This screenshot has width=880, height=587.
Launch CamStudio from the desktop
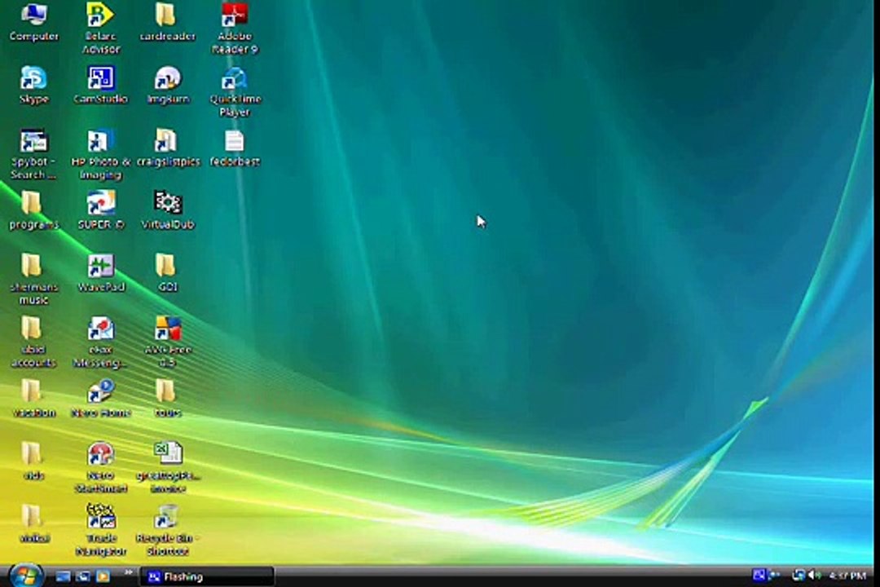(x=100, y=86)
